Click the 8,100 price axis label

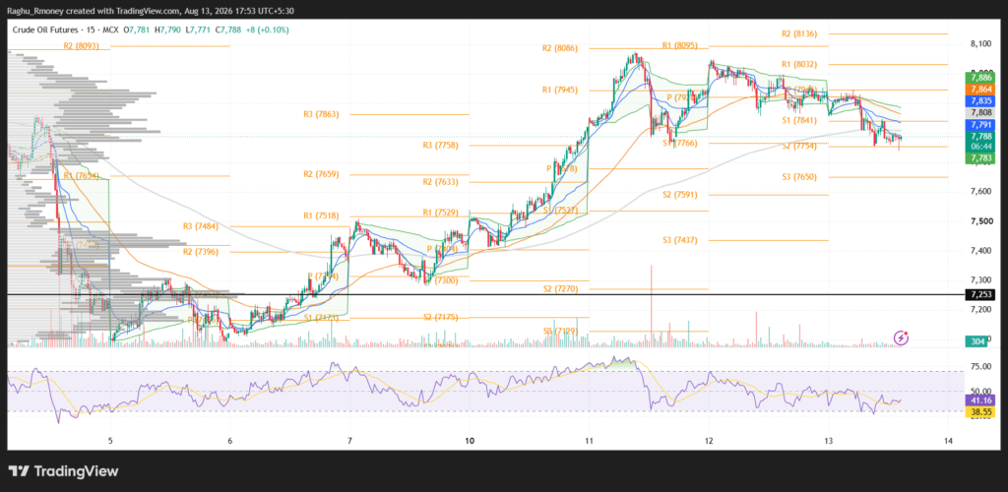coord(981,43)
